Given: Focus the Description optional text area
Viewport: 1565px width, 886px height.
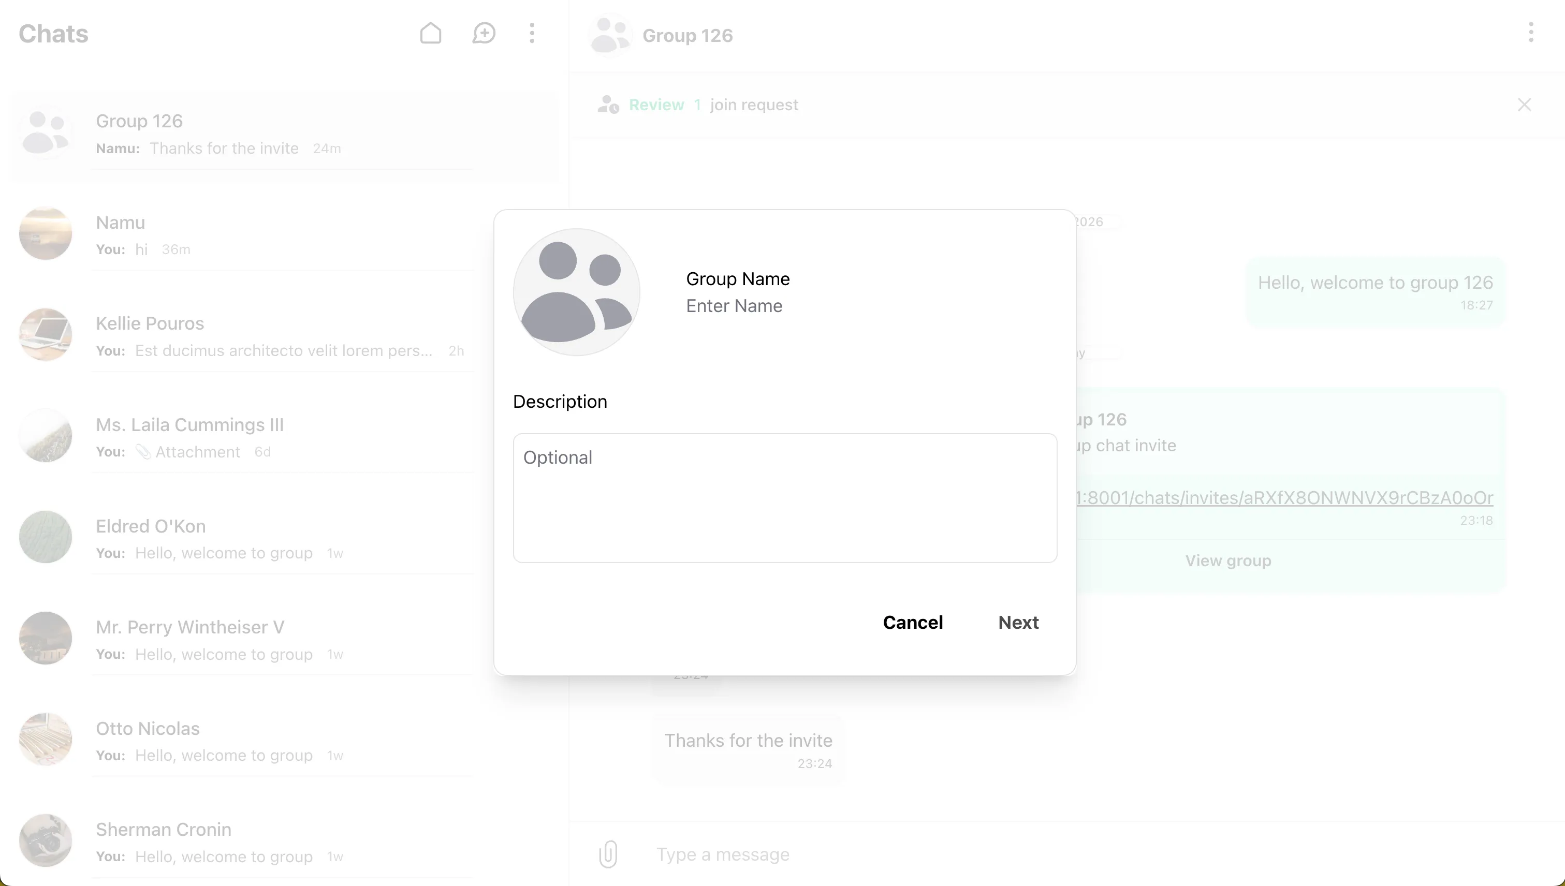Looking at the screenshot, I should point(785,498).
